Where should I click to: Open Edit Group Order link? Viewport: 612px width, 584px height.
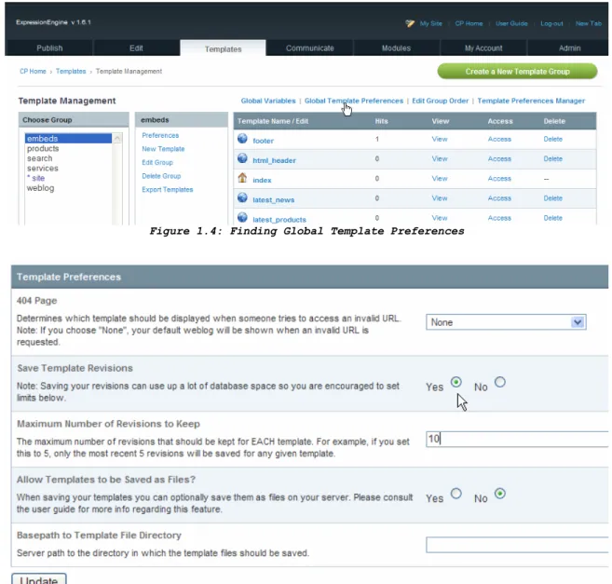pyautogui.click(x=440, y=101)
